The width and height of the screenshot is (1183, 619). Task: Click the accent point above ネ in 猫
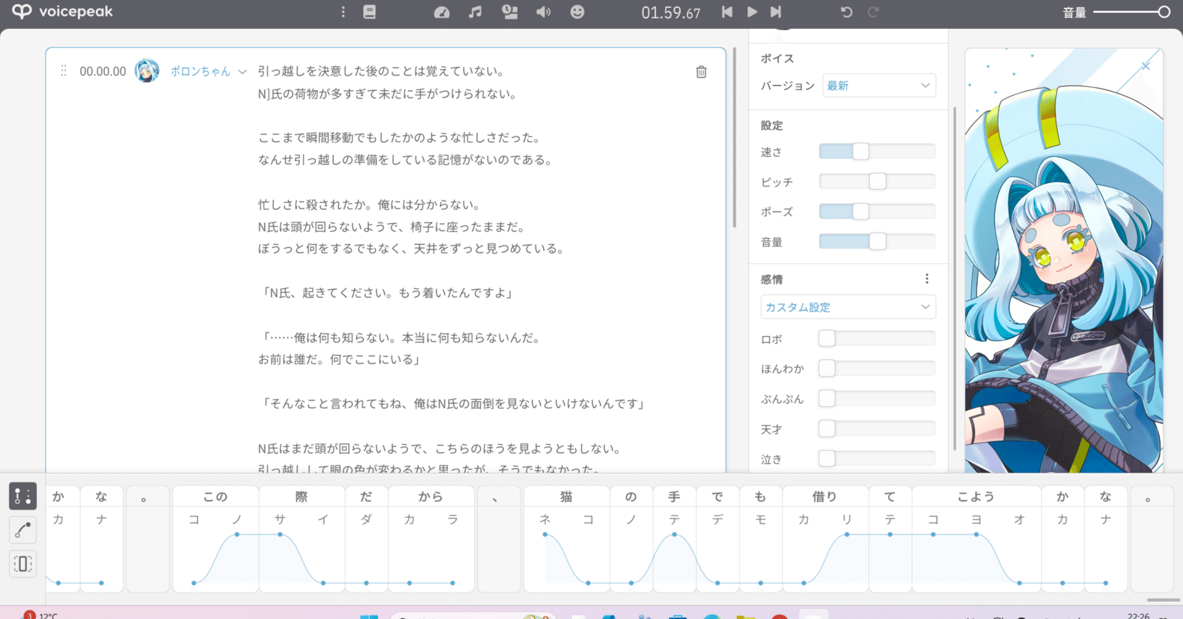coord(545,535)
